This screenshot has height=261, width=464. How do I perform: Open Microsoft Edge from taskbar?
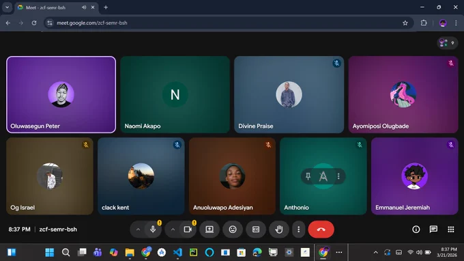(257, 252)
